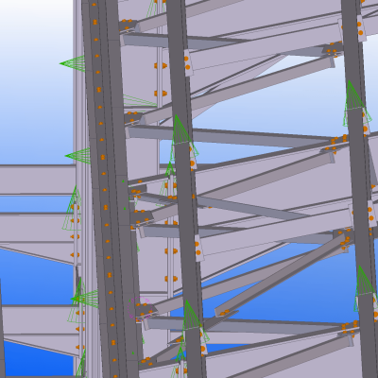Pick the two-bolt plate on upper middle column
Screen dimensions: 378x378
(x=188, y=62)
